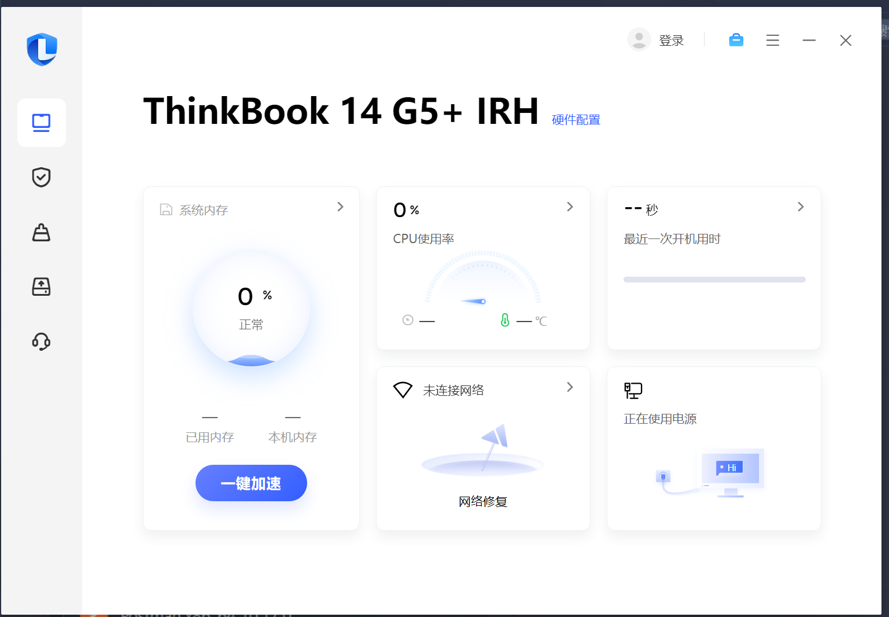Click the 登录 login text
The width and height of the screenshot is (889, 617).
[672, 41]
